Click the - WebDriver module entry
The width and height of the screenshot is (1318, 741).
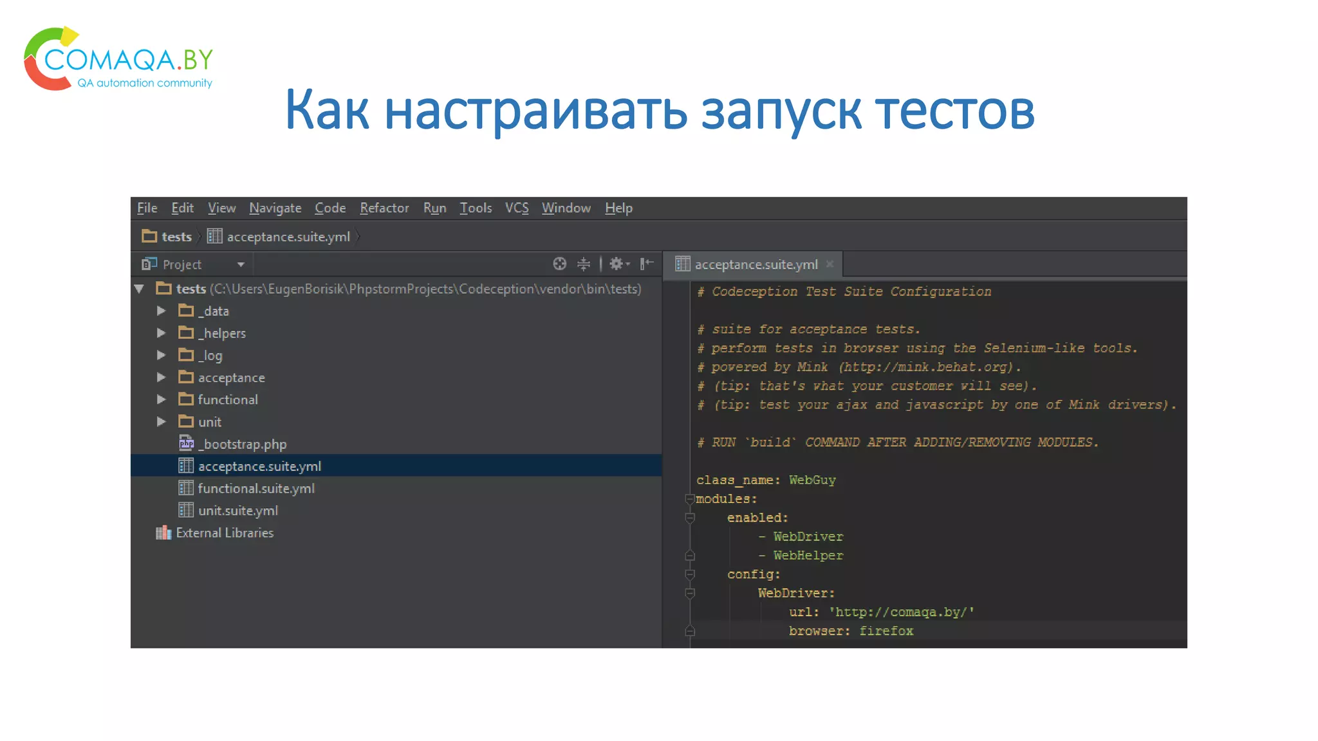coord(801,536)
